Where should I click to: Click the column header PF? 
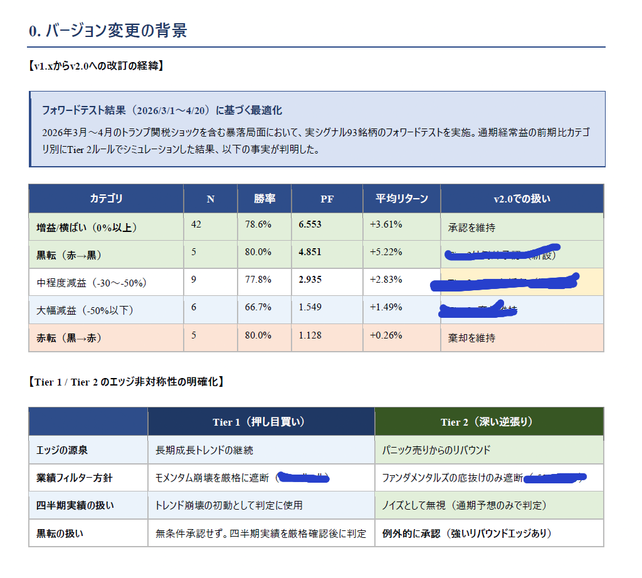point(327,199)
